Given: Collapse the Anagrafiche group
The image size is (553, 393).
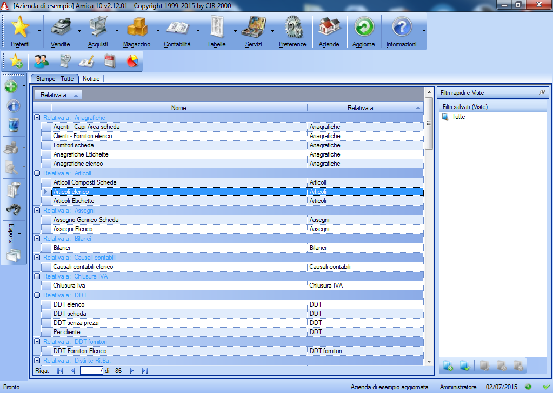Looking at the screenshot, I should [x=37, y=118].
